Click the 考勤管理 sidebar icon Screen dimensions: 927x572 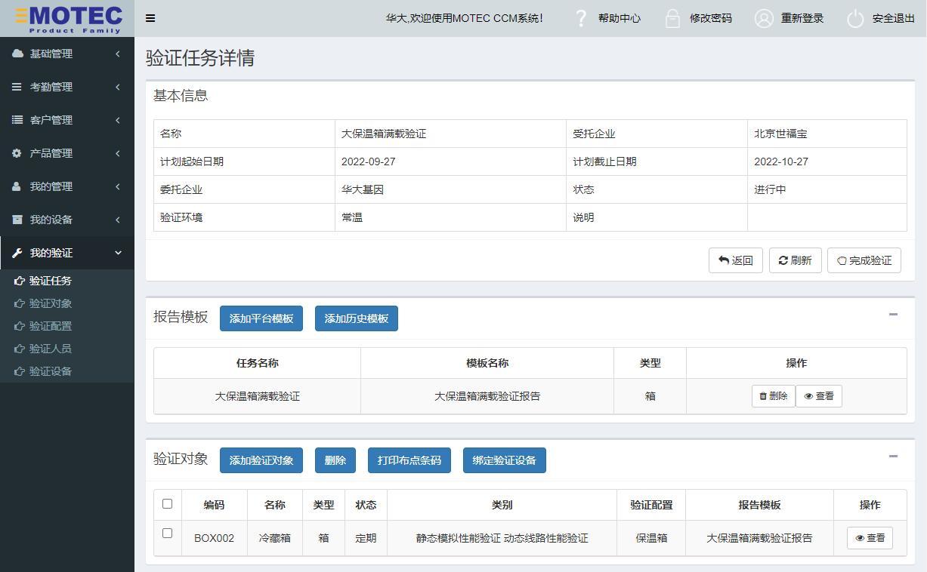17,87
